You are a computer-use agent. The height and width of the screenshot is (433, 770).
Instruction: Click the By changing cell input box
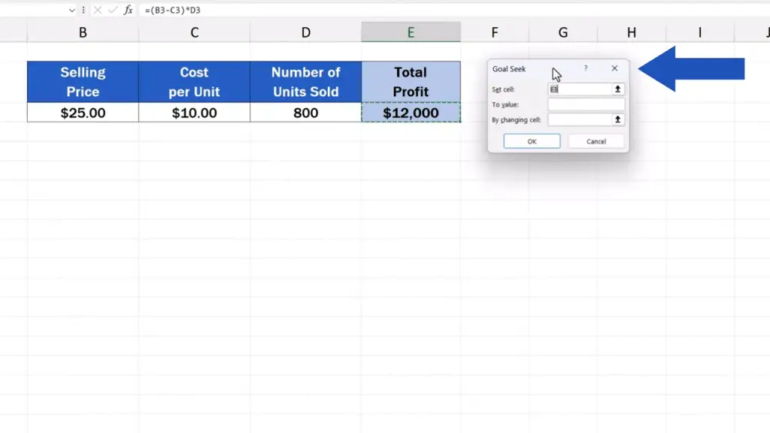(x=581, y=120)
